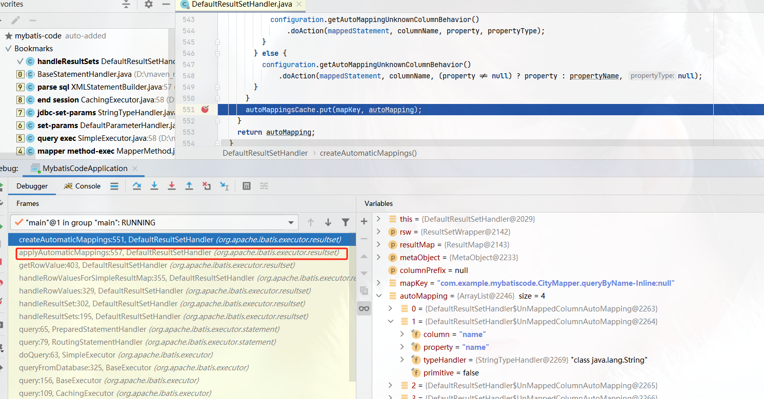This screenshot has height=399, width=764.
Task: Click the Step Into debugger icon
Action: [154, 186]
